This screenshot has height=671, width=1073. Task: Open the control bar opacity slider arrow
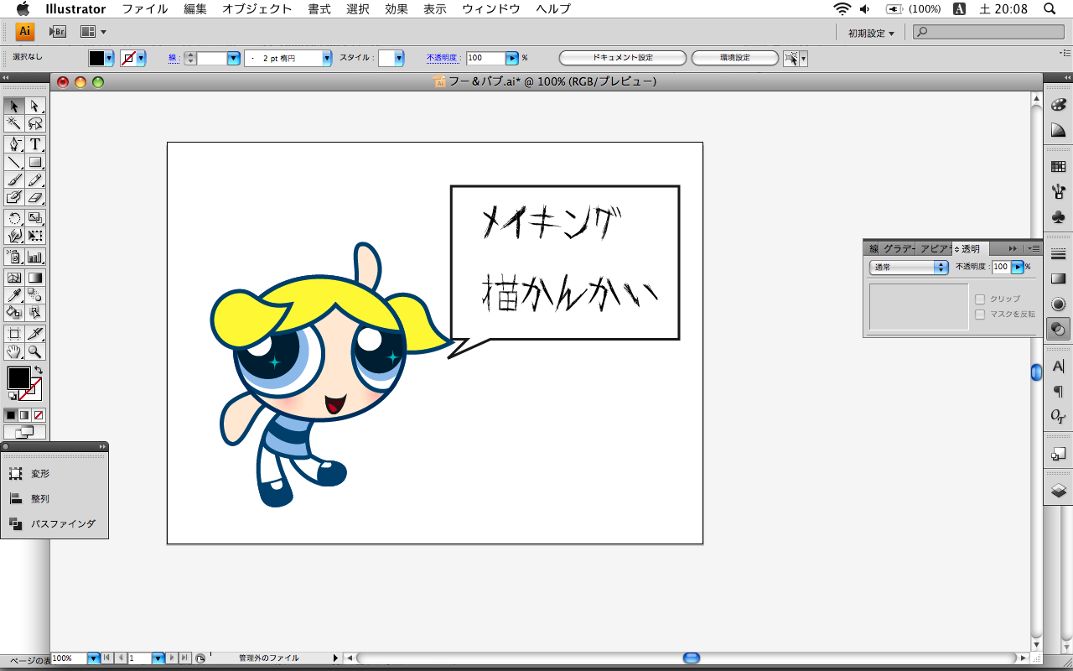click(512, 59)
